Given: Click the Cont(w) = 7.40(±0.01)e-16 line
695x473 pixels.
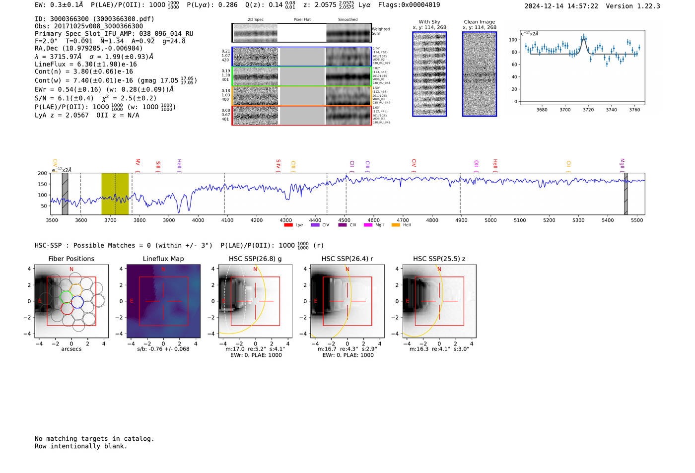Looking at the screenshot, I should [x=116, y=80].
